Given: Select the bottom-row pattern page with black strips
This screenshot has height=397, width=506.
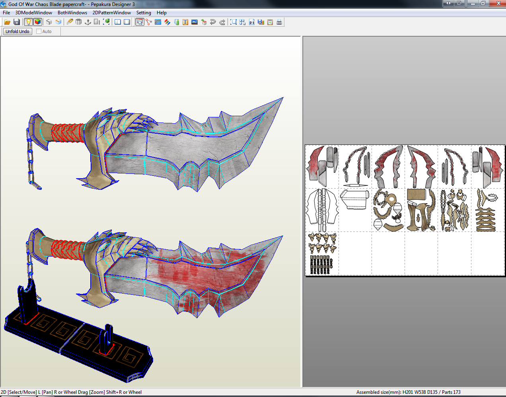Looking at the screenshot, I should [322, 253].
